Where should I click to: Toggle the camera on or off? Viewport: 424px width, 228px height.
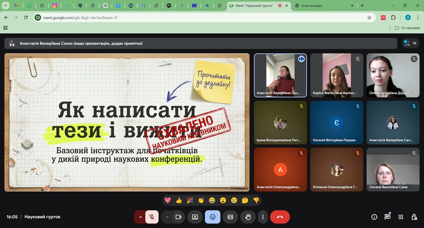pos(178,217)
